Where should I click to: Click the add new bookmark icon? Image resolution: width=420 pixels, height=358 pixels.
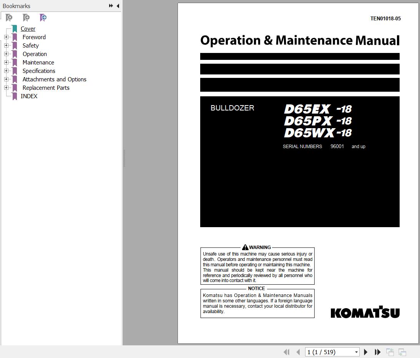(x=26, y=18)
